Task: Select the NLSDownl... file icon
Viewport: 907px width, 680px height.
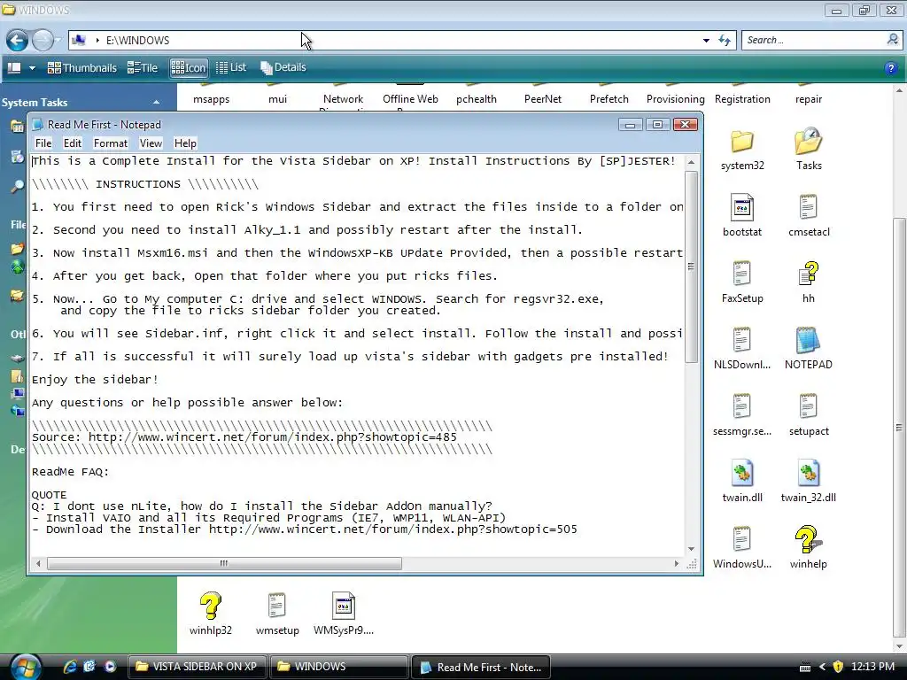Action: point(742,340)
